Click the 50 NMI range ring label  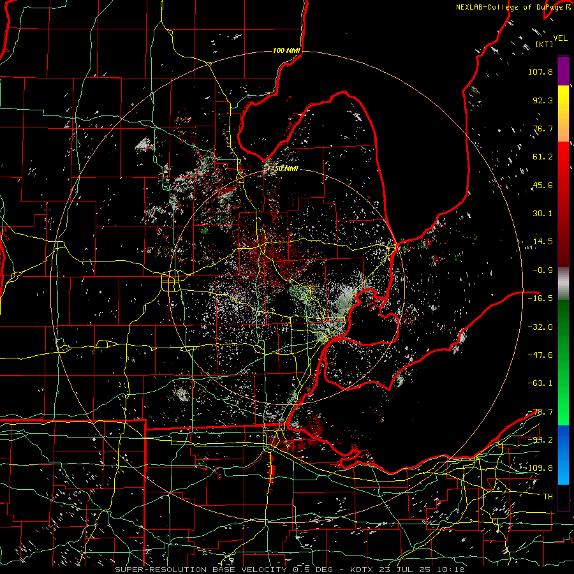(286, 169)
